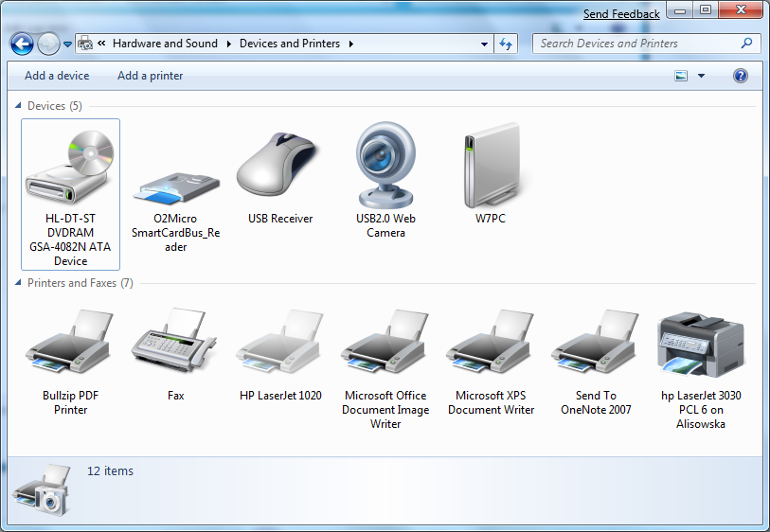This screenshot has width=770, height=532.
Task: Click the search magnifier icon
Action: click(746, 44)
